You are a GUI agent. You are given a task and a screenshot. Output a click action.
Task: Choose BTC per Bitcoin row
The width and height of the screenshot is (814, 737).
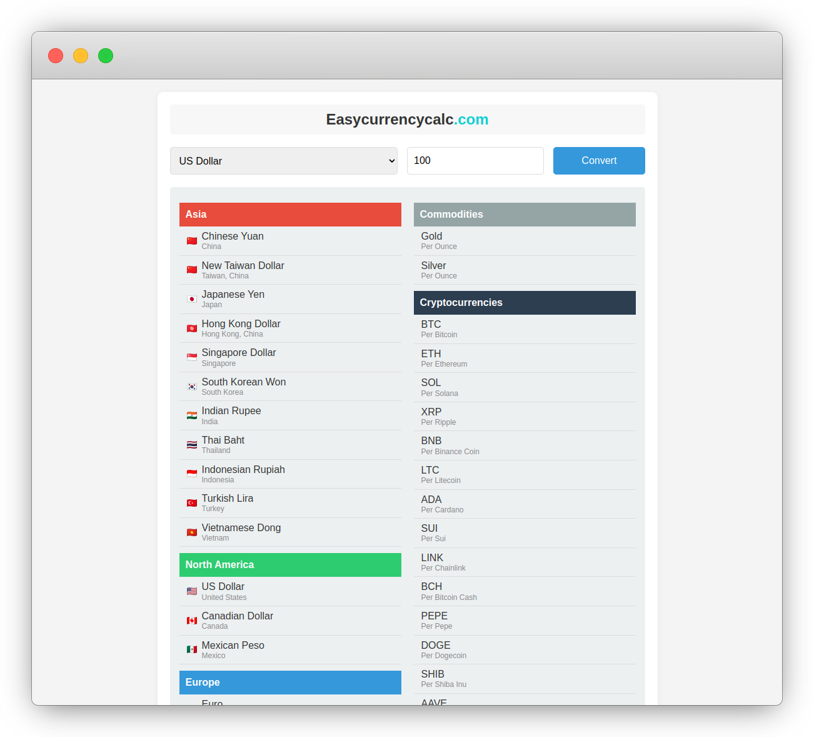[525, 329]
